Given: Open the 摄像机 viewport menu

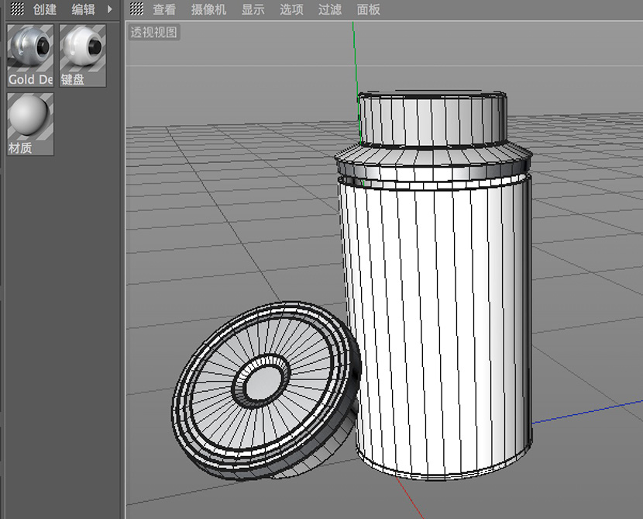Looking at the screenshot, I should click(x=208, y=9).
